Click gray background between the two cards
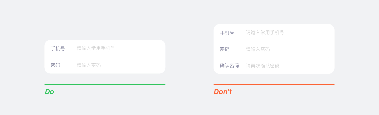The image size is (379, 115). point(190,57)
